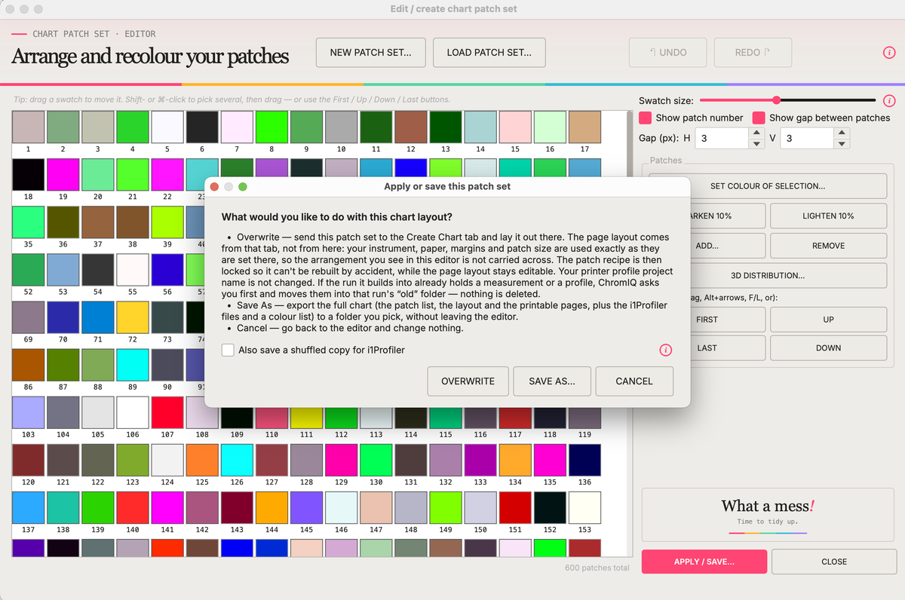Increase horizontal gap with up stepper arrow
The width and height of the screenshot is (905, 600).
pos(756,133)
